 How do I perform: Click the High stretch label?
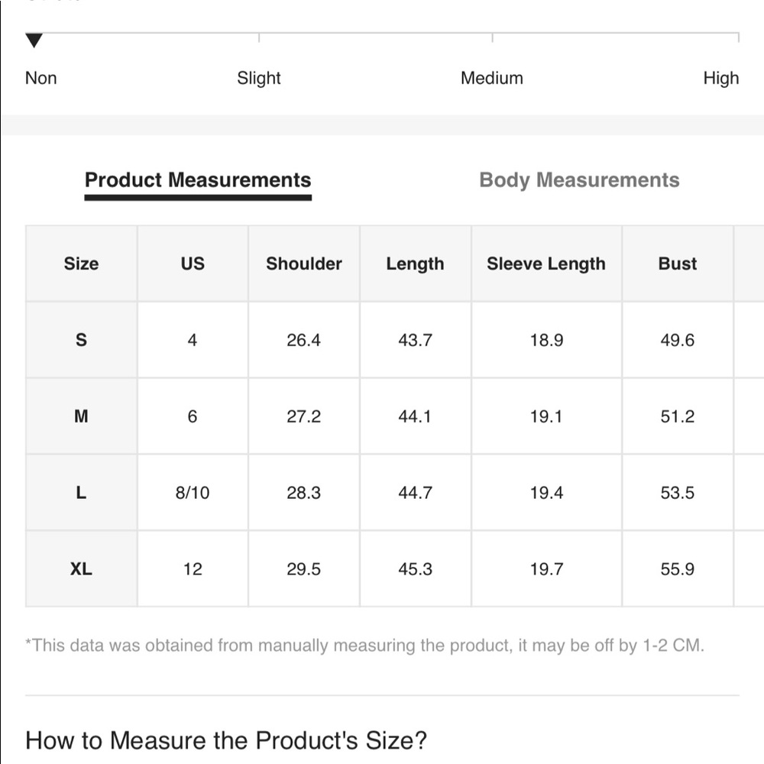[x=720, y=78]
